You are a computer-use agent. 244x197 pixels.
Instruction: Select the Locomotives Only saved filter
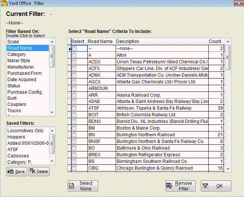point(28,131)
